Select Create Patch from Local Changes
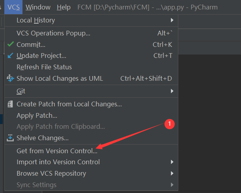 (69, 104)
